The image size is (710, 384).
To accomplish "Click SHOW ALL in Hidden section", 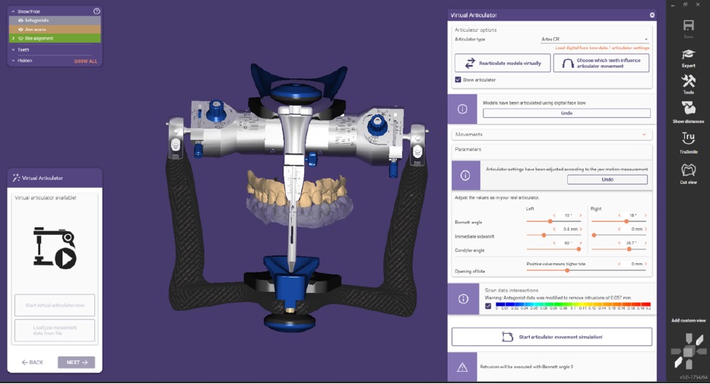I will click(85, 61).
